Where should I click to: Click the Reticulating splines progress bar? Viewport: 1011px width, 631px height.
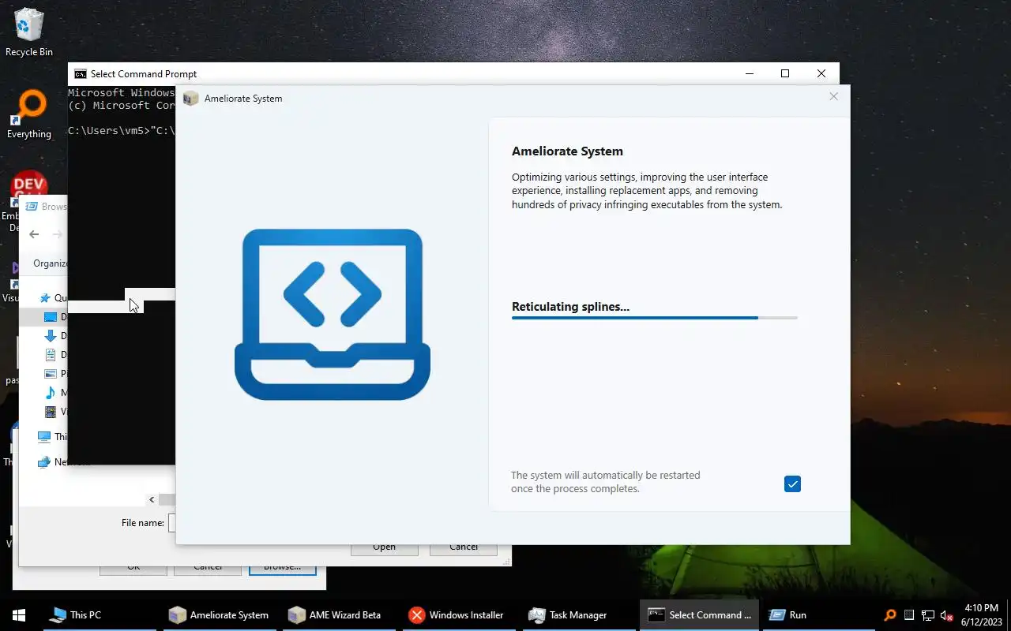pyautogui.click(x=654, y=318)
